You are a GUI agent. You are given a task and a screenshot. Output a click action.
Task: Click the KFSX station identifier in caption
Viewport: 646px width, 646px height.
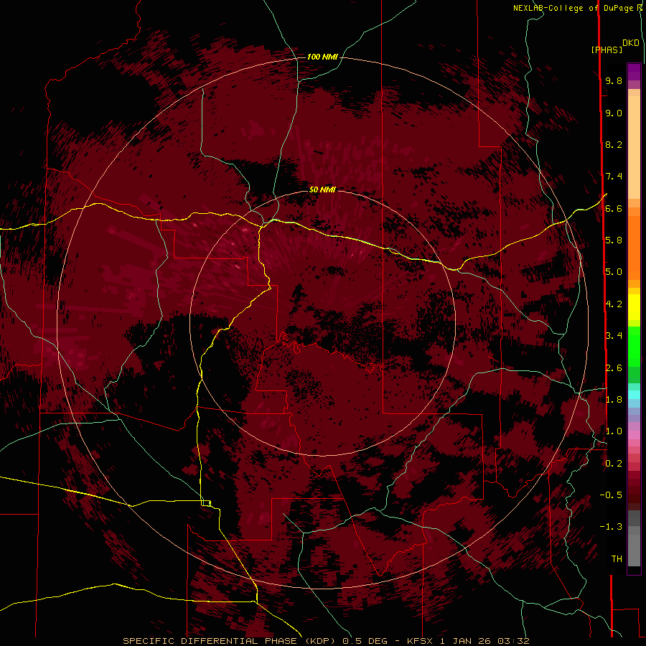[x=420, y=641]
